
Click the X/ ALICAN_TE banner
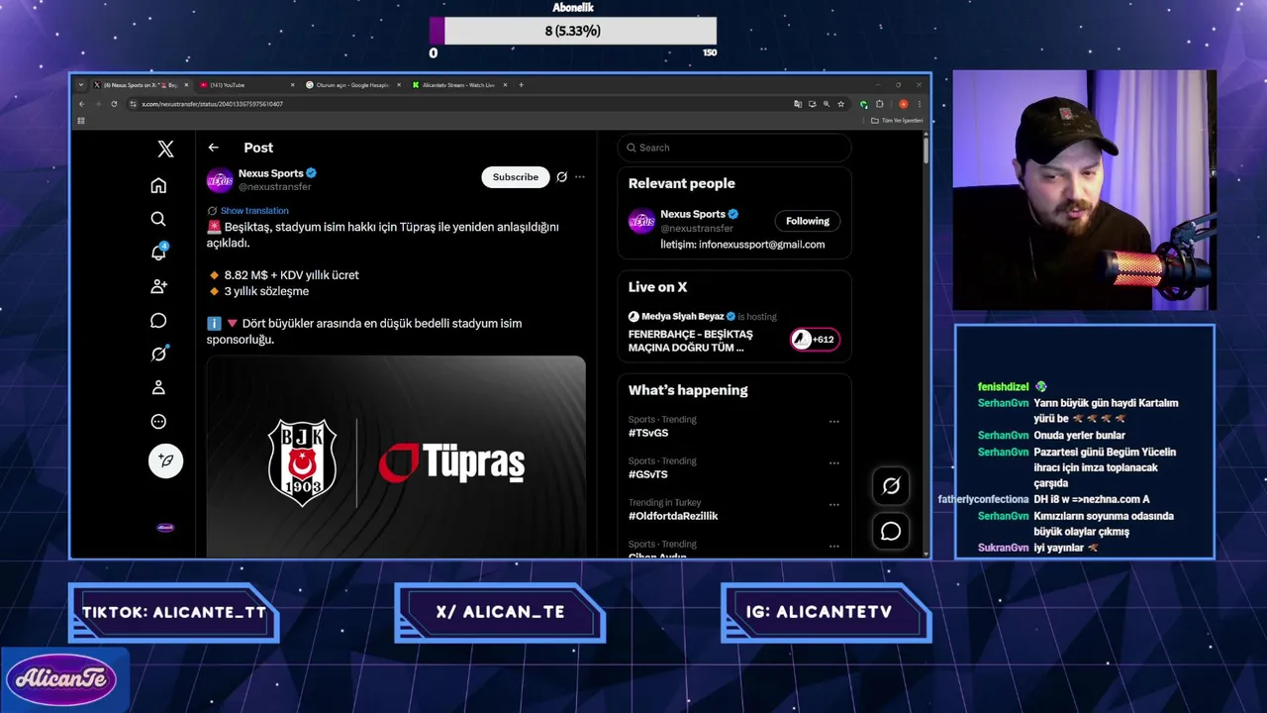pyautogui.click(x=500, y=613)
